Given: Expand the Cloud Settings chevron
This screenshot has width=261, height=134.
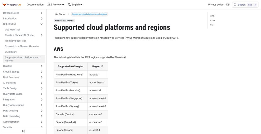Looking at the screenshot, I should (42, 72).
